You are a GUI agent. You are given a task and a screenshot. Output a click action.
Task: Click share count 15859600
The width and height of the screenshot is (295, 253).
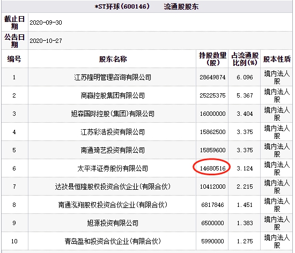coord(212,150)
